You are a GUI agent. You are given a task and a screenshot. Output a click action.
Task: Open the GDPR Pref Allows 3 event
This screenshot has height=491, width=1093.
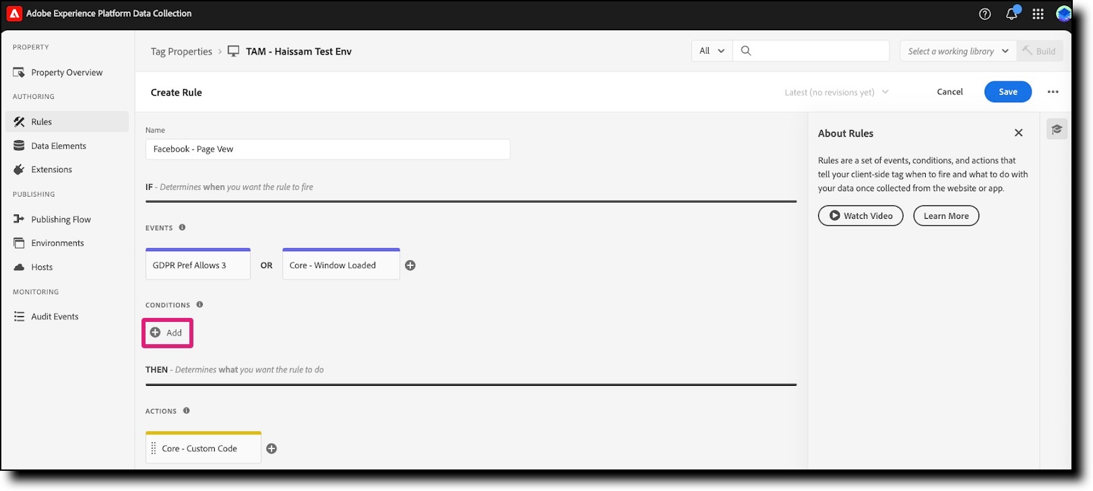coord(198,264)
